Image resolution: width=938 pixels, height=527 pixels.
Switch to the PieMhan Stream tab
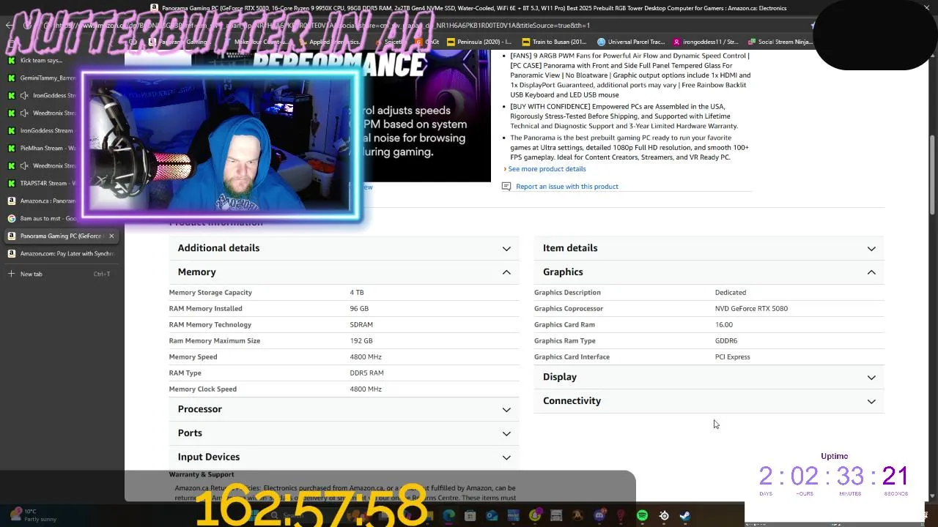click(41, 148)
